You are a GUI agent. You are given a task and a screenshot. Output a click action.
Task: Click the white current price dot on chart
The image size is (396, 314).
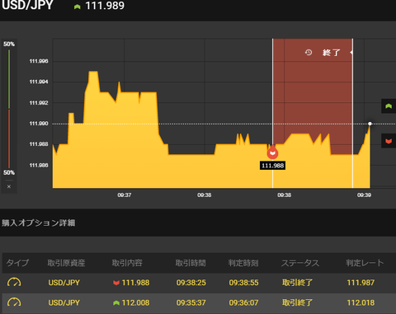point(370,124)
